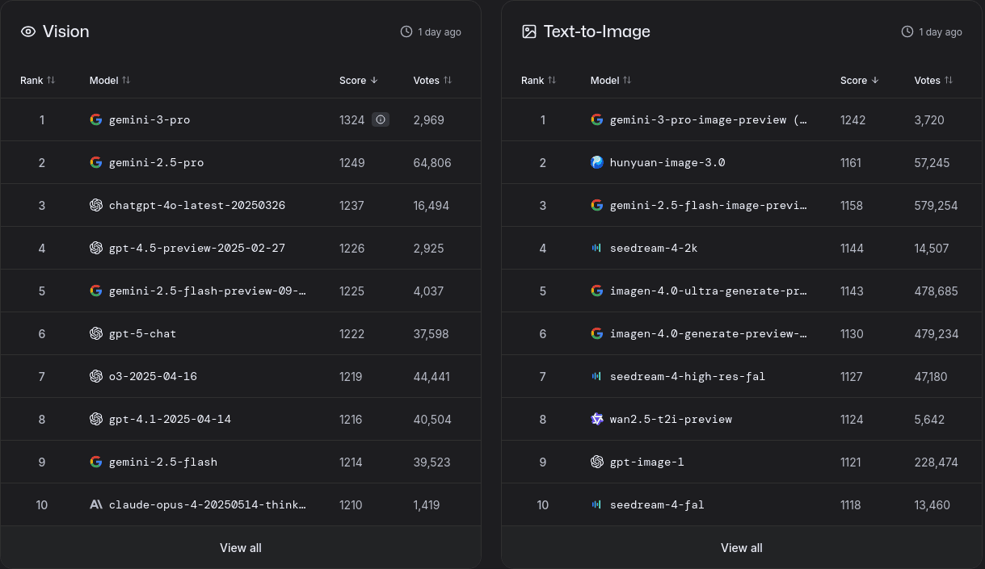
Task: Click the OpenAI logo beside chatgpt-4o-latest-20250326
Action: tap(96, 205)
